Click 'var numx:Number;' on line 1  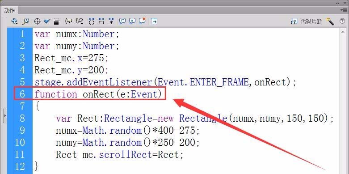(x=77, y=34)
